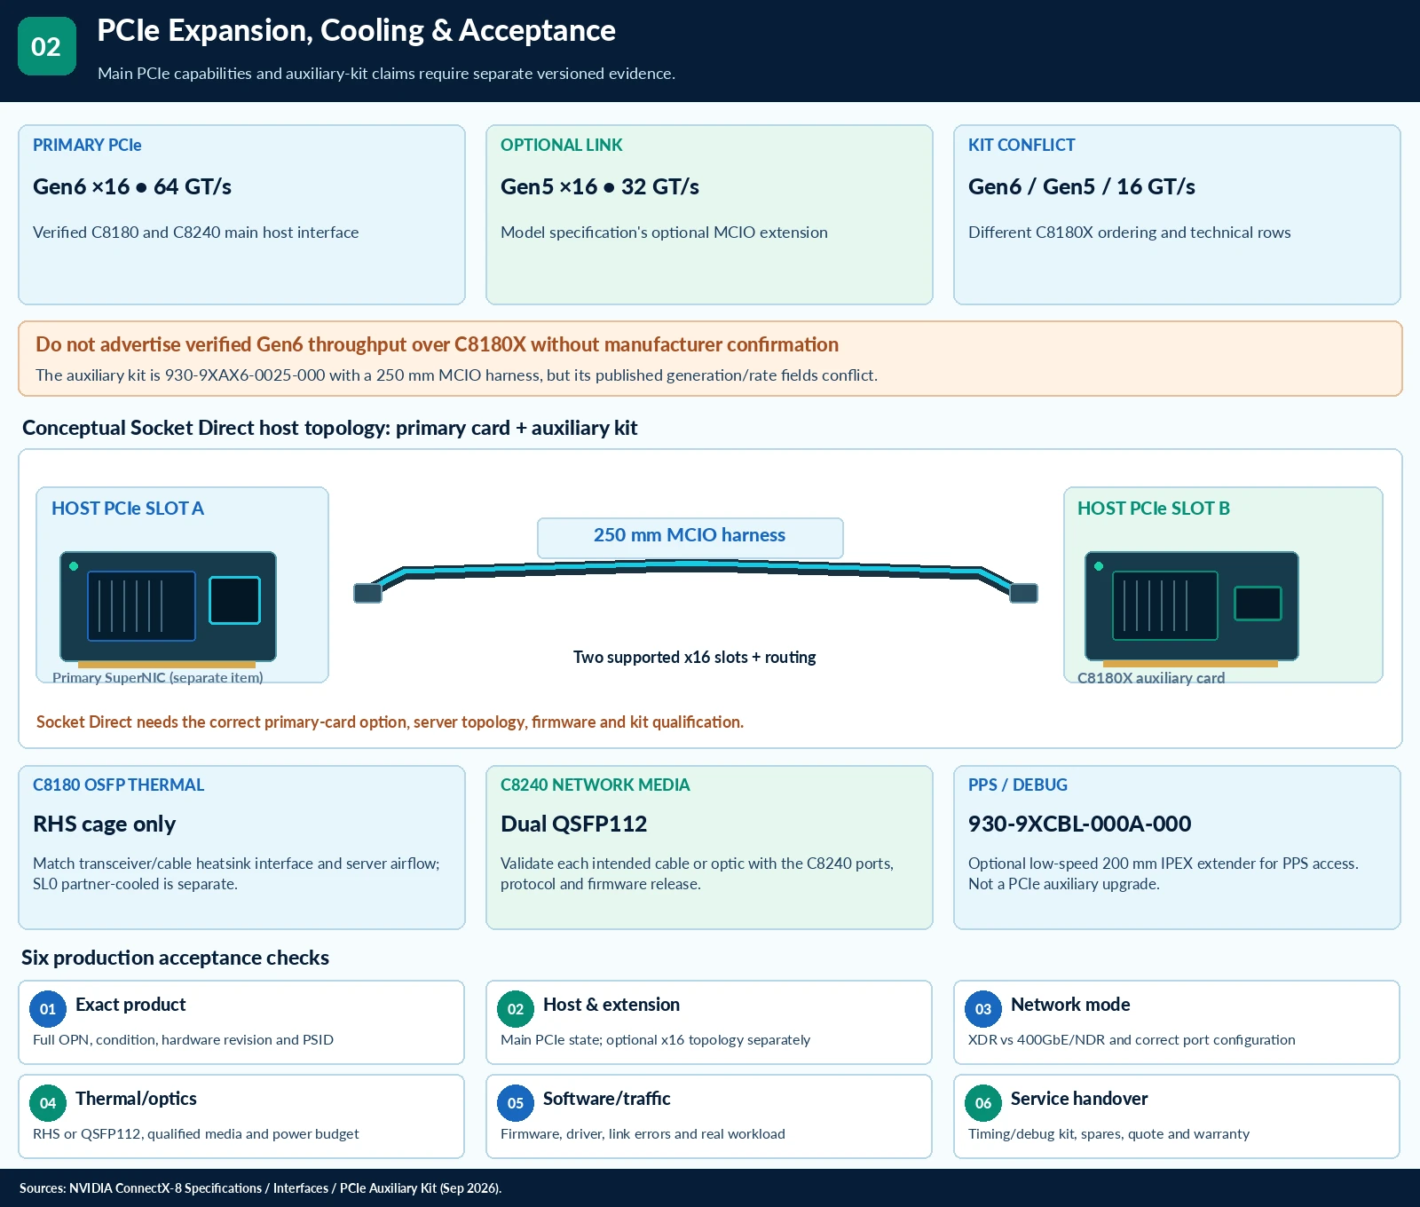Click the Socket Direct qualification note in orange

(x=390, y=722)
